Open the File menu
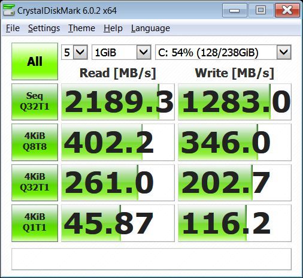 pos(13,28)
